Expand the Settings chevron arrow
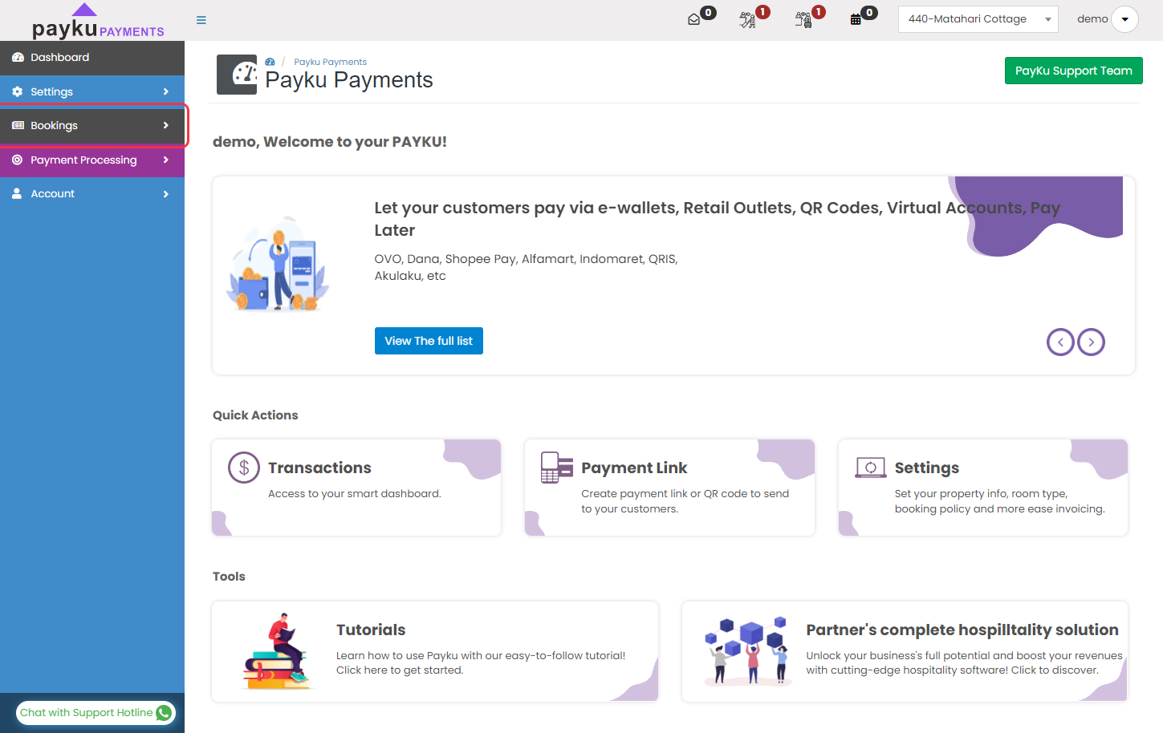 tap(166, 91)
